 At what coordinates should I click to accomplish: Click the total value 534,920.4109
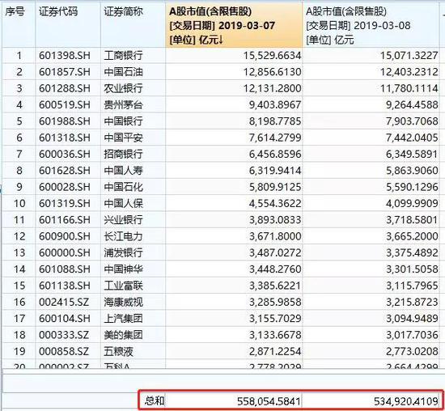pos(406,401)
